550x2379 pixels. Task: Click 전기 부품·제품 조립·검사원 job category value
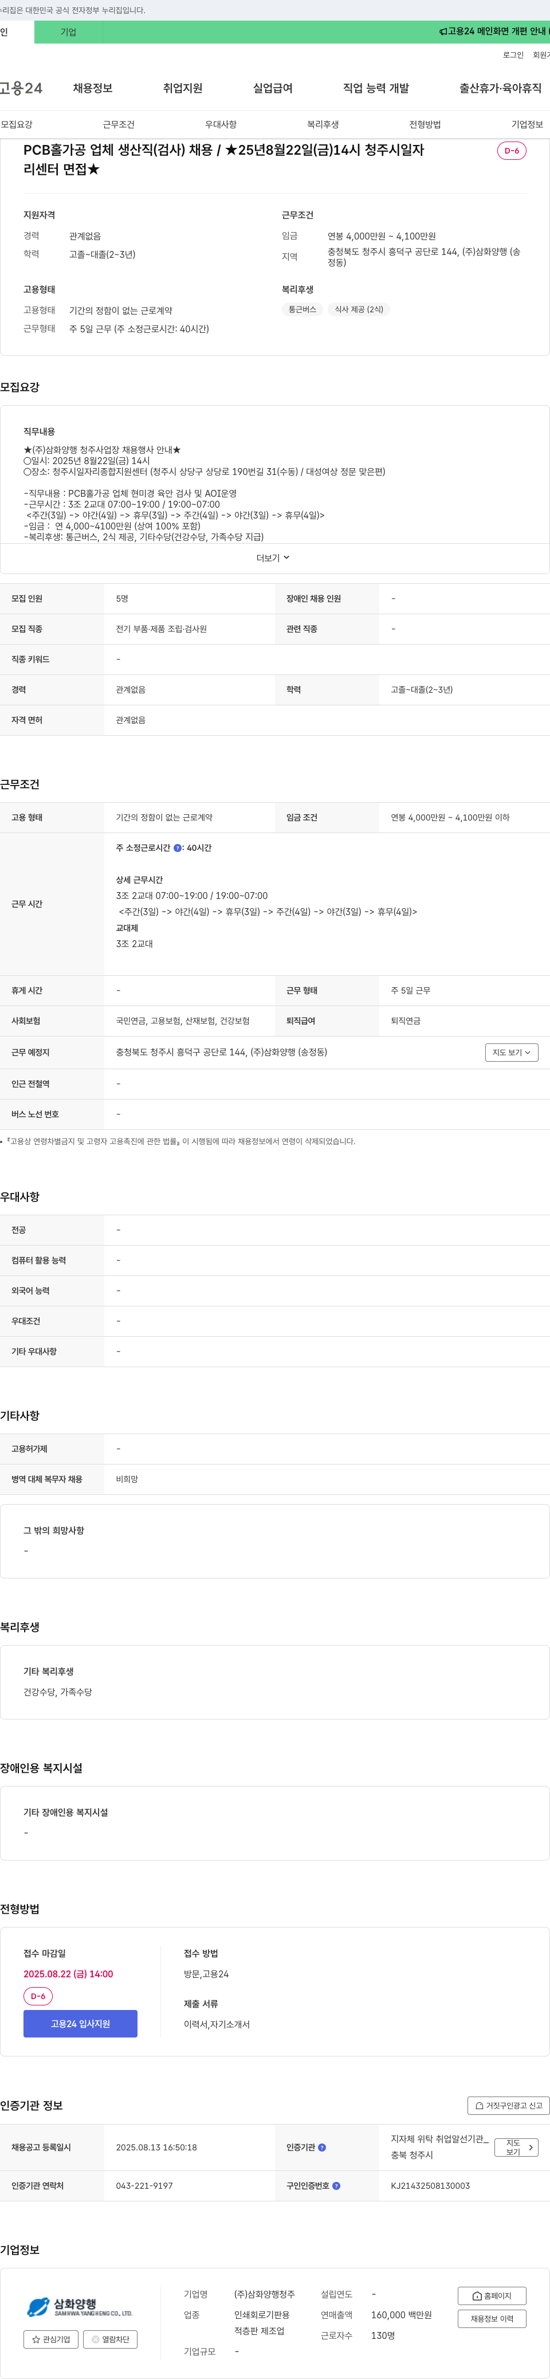pos(162,629)
